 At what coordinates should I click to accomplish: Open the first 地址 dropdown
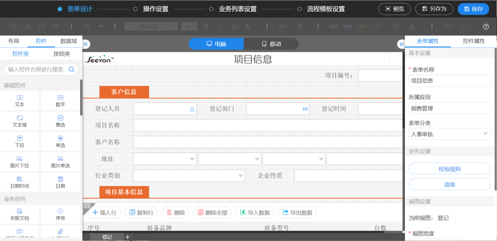coord(165,159)
